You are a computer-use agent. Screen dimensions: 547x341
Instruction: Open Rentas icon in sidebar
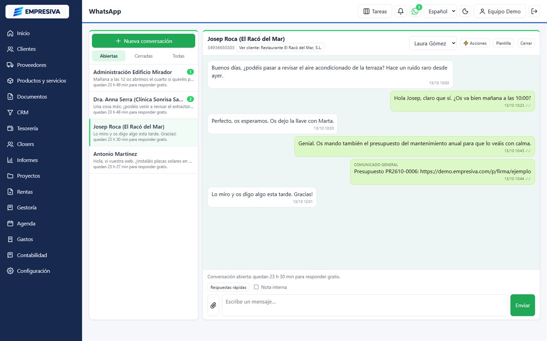click(10, 192)
